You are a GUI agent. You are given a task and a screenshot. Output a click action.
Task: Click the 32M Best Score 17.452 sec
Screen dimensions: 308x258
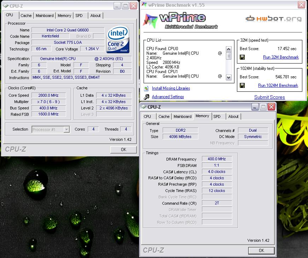287,49
